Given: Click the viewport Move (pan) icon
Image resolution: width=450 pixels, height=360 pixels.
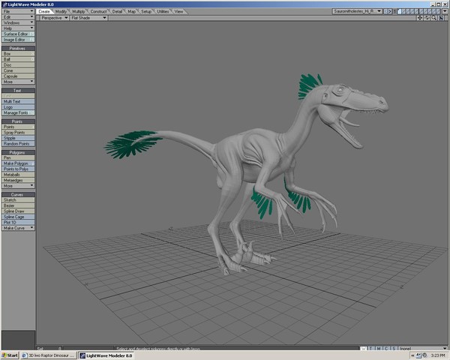Looking at the screenshot, I should click(x=420, y=18).
